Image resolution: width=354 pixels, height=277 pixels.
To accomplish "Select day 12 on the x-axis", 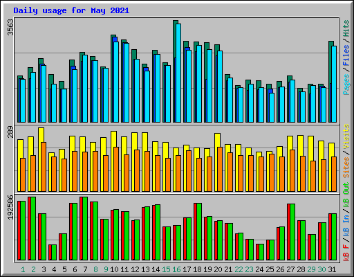I will tap(135, 269).
